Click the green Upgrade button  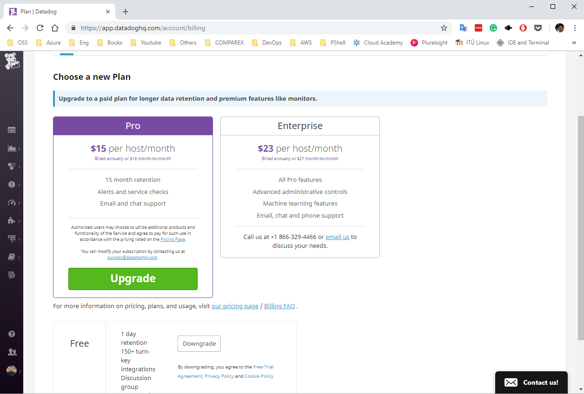(133, 279)
